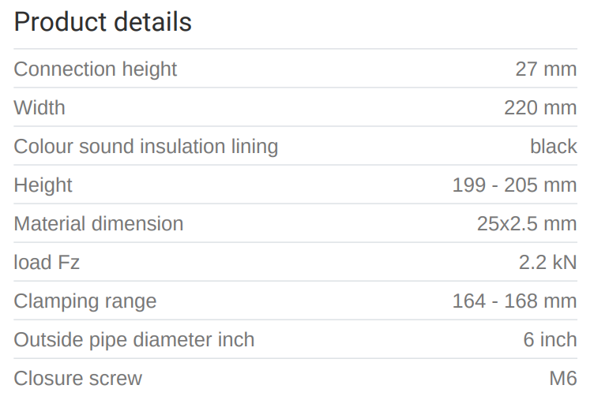Image resolution: width=594 pixels, height=400 pixels.
Task: Click the Closure screw label
Action: [x=78, y=379]
